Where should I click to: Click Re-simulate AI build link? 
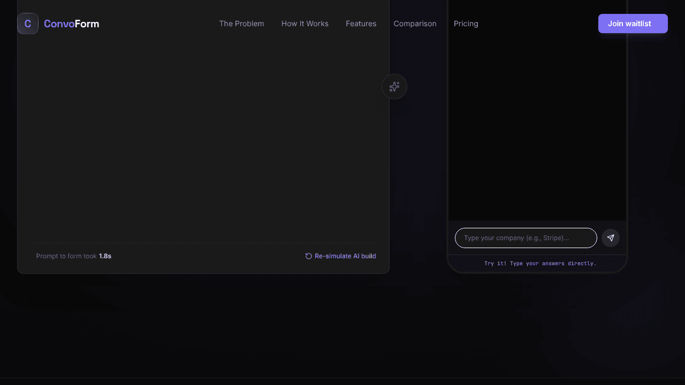tap(340, 256)
